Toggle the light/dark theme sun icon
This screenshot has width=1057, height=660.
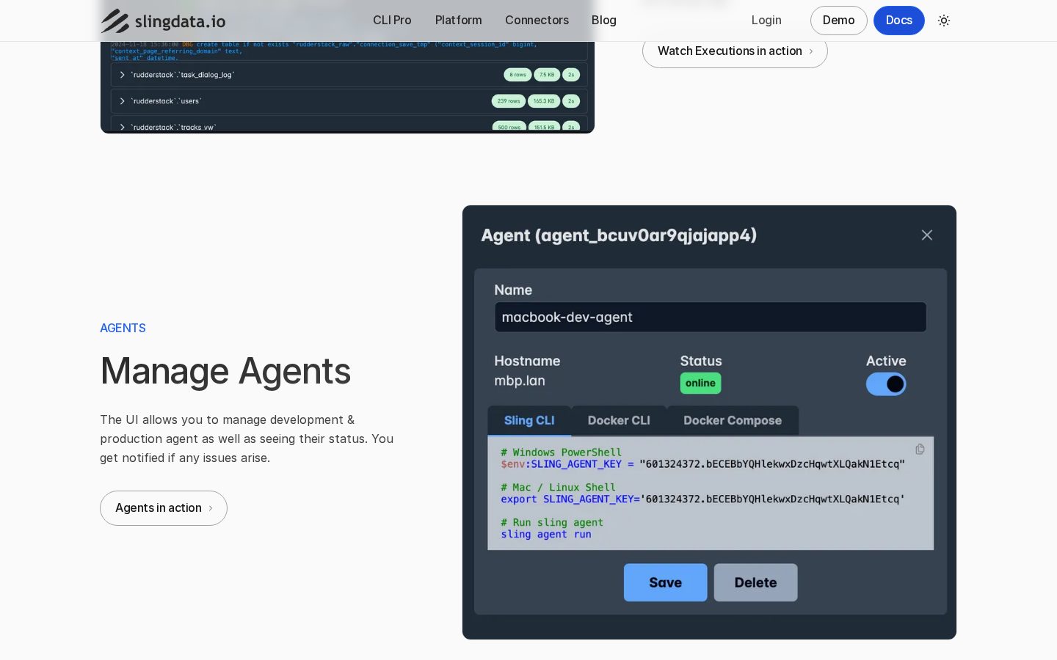[944, 21]
